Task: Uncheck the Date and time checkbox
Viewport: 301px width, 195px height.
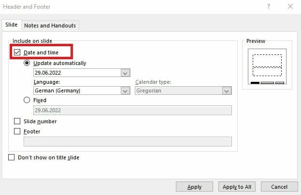Action: (17, 52)
